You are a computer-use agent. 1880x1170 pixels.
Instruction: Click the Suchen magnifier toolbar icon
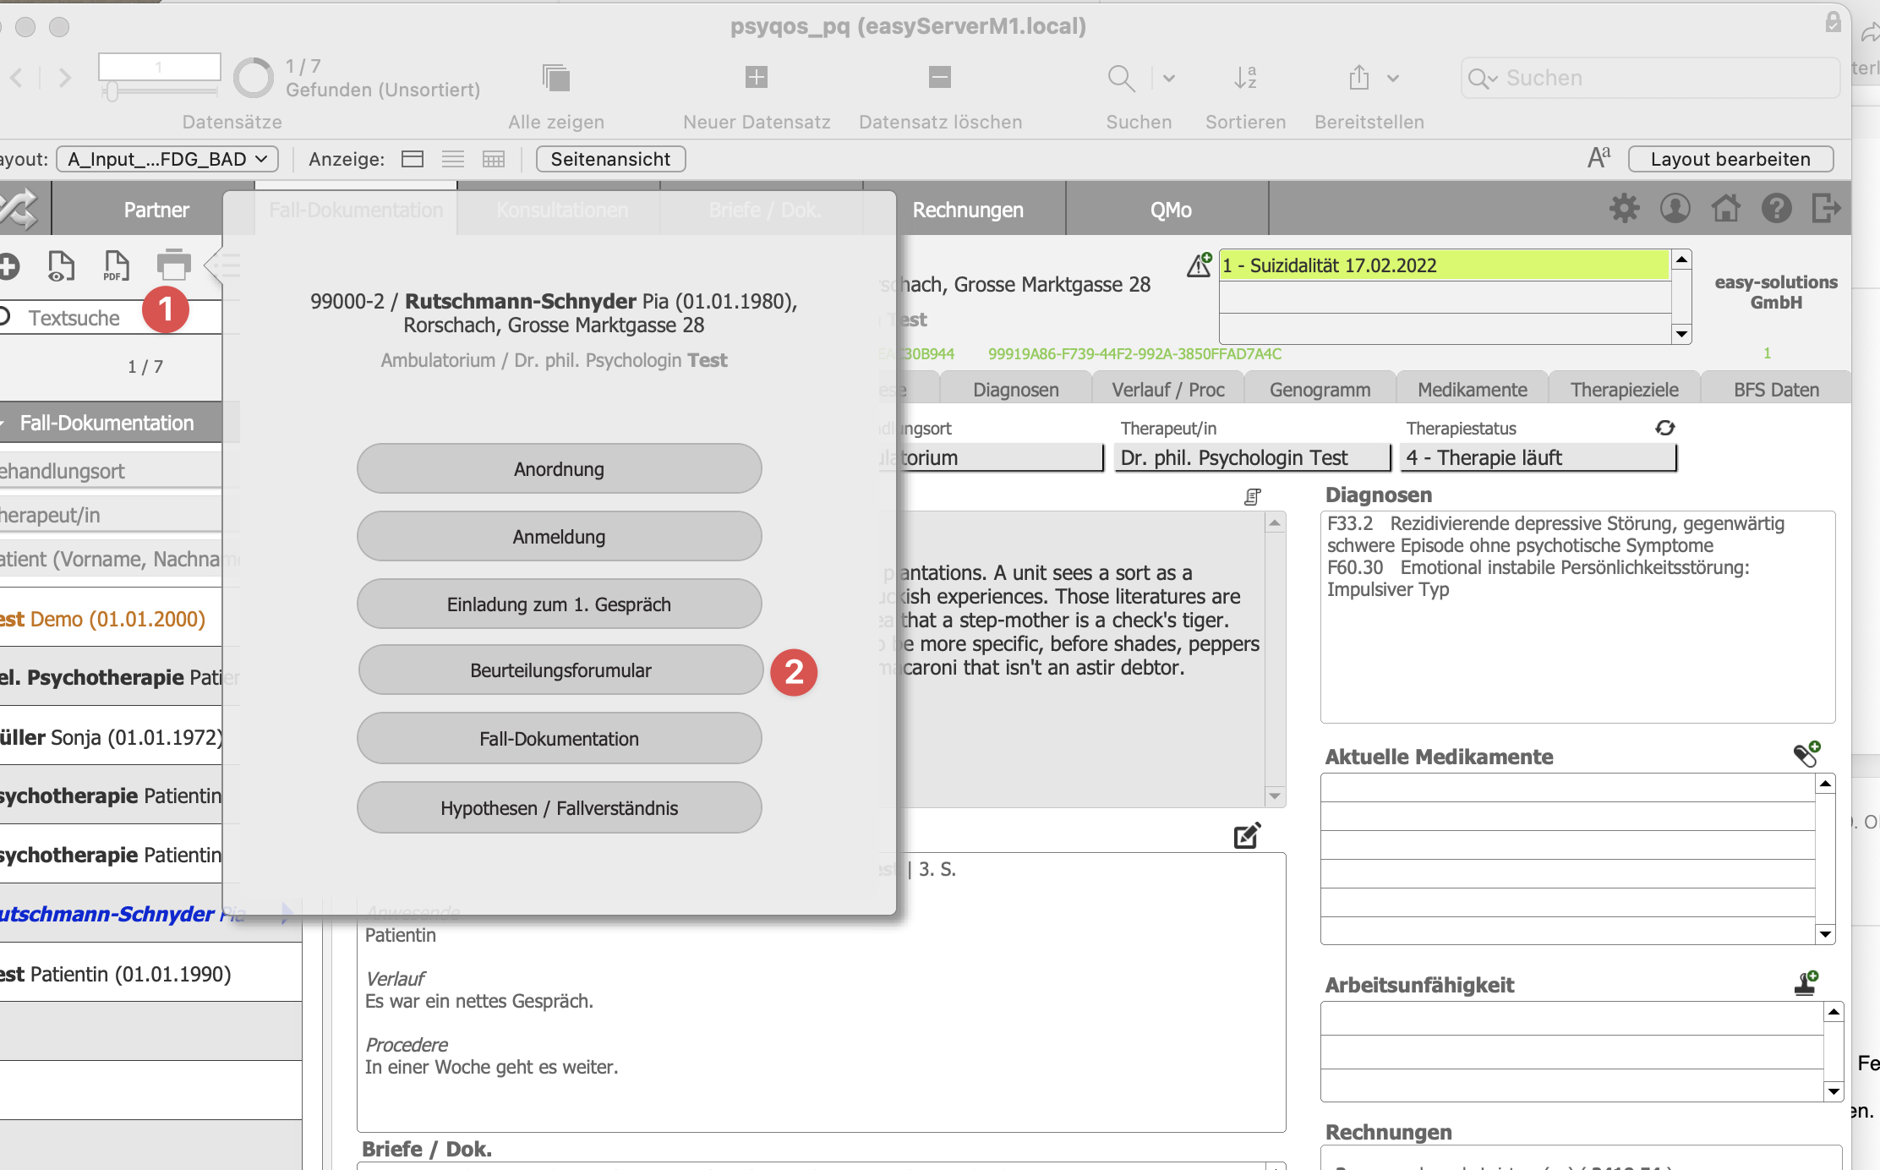(1121, 78)
